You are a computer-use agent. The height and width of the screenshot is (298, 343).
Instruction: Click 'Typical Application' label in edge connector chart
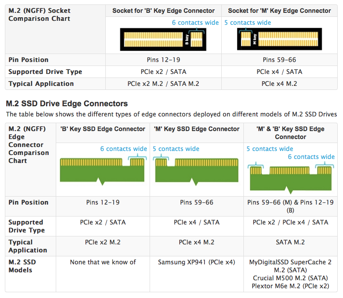click(28, 246)
